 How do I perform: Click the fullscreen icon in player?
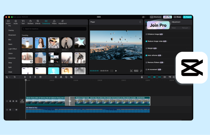141,71
